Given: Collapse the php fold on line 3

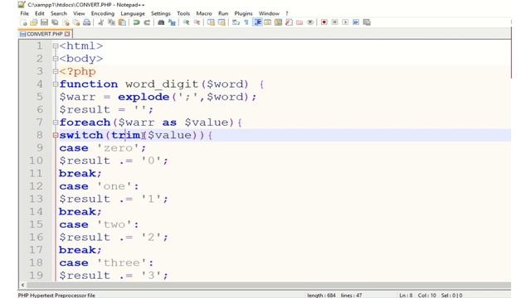Looking at the screenshot, I should [56, 71].
